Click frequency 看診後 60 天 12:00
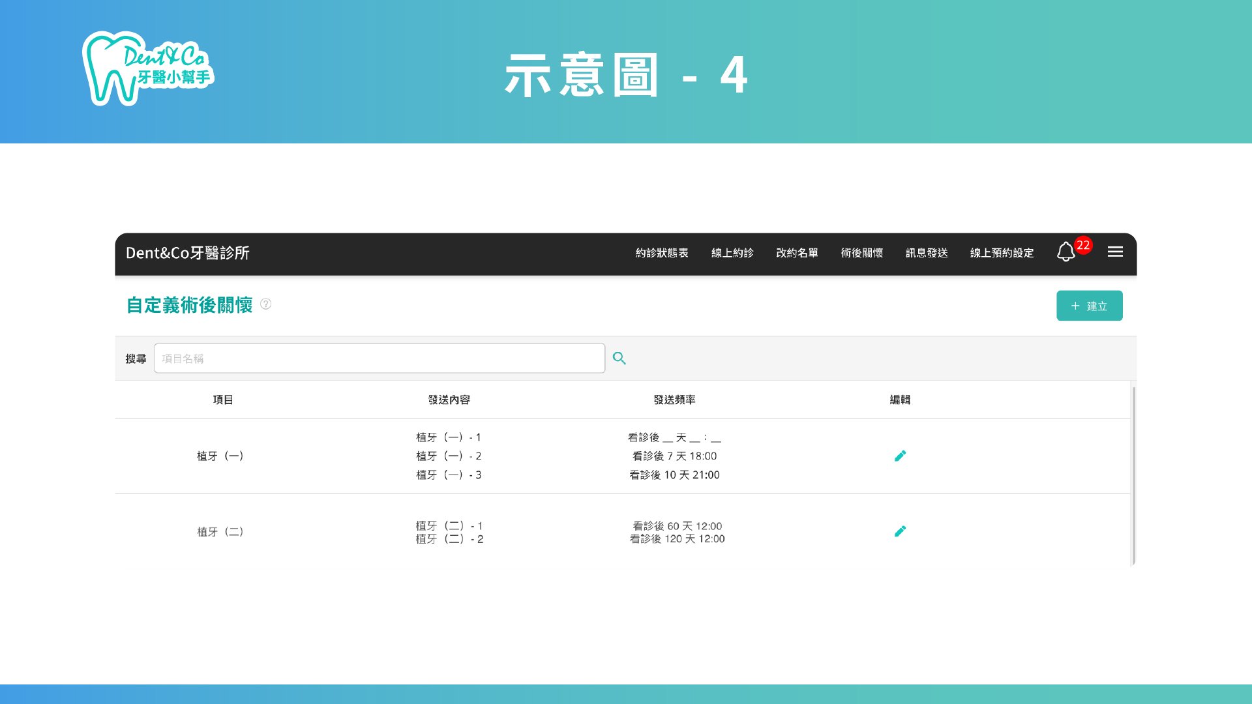 [677, 526]
